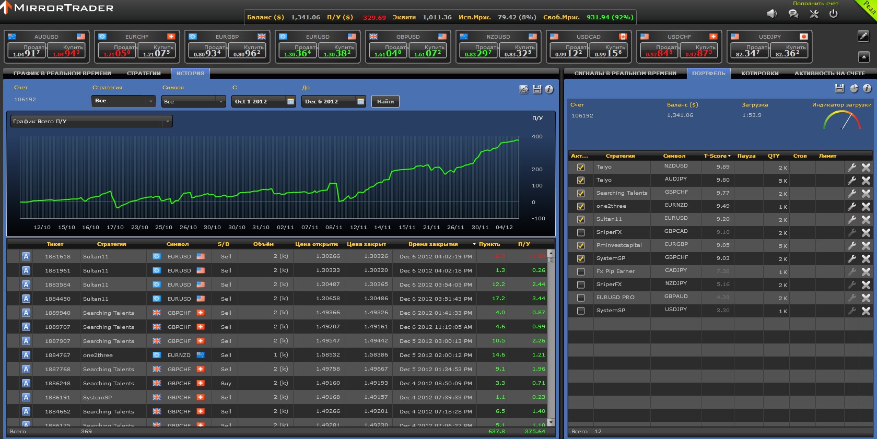Remove Taiyo NZDUSD strategy with X
This screenshot has height=439, width=877.
coord(866,167)
